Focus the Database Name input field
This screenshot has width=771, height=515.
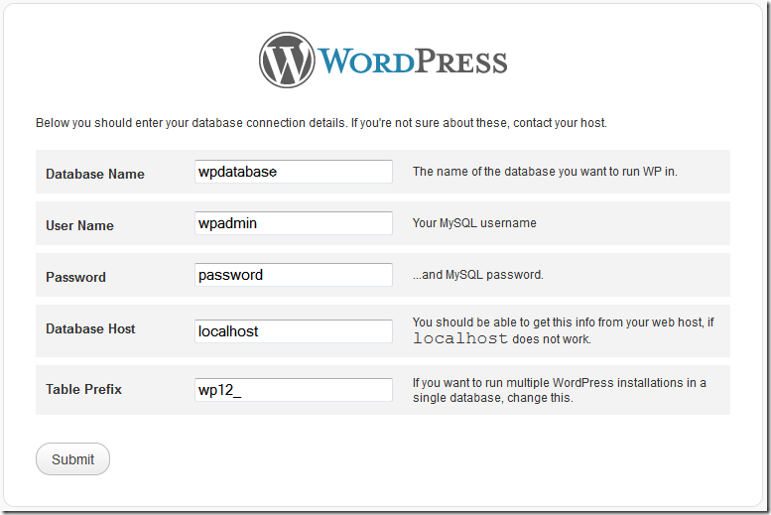pyautogui.click(x=294, y=172)
